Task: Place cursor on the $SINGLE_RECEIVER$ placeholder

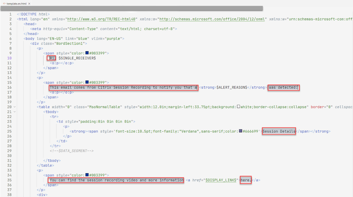Action: pos(77,58)
